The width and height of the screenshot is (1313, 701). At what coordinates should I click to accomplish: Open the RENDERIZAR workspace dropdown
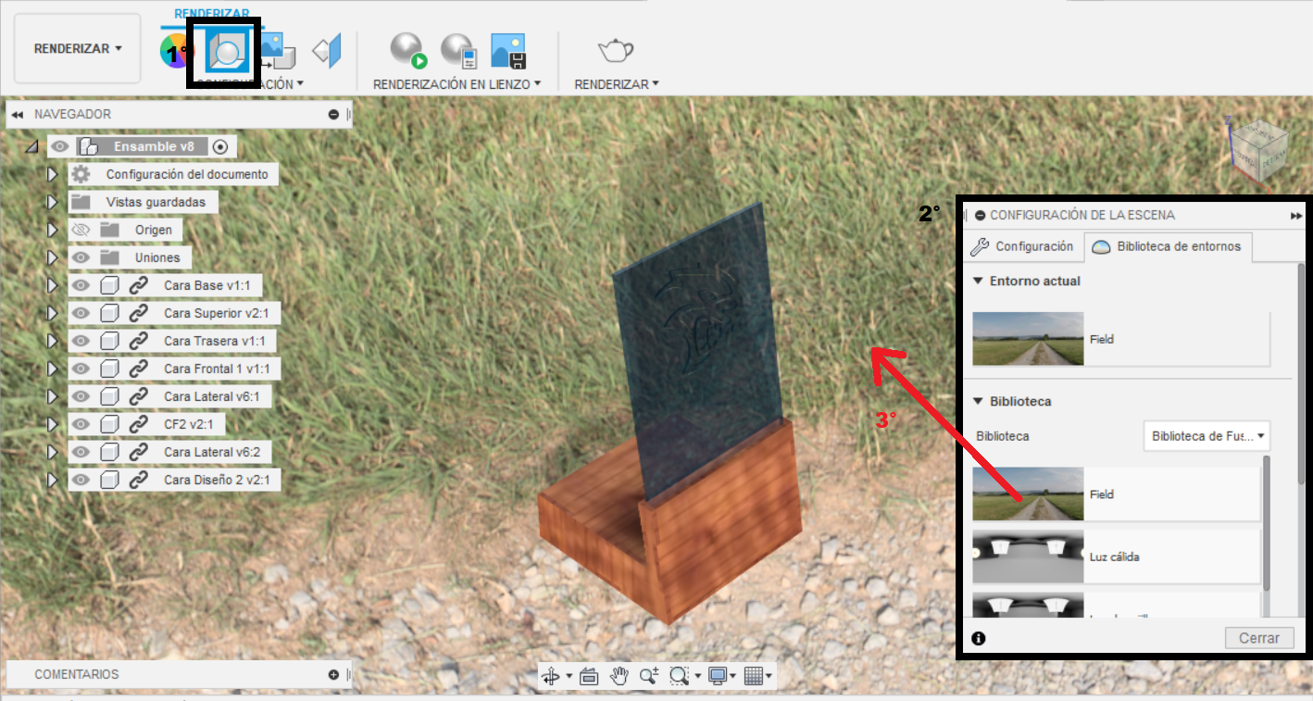point(78,49)
